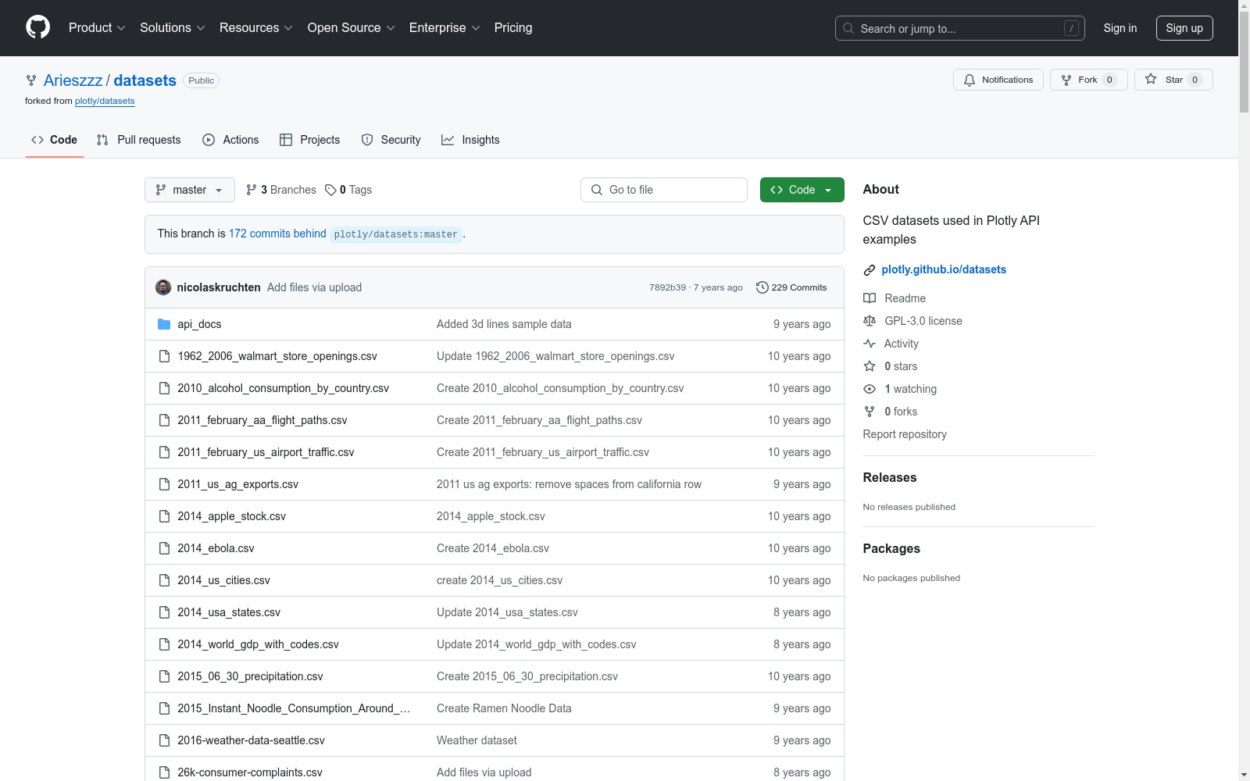Click file icon beside 2014_ebola.csv
1250x781 pixels.
click(164, 548)
